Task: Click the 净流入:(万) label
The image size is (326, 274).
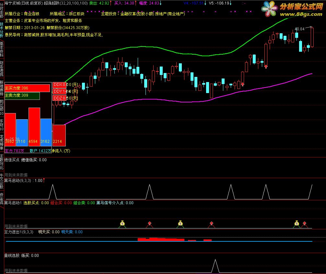Action: [x=61, y=151]
